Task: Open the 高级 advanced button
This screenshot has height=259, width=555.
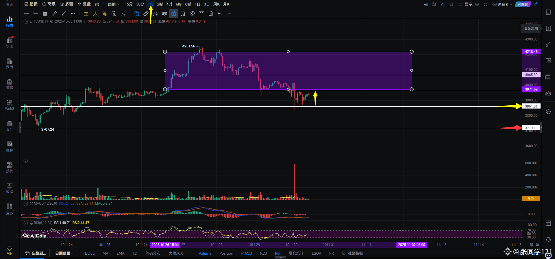Action: click(49, 4)
